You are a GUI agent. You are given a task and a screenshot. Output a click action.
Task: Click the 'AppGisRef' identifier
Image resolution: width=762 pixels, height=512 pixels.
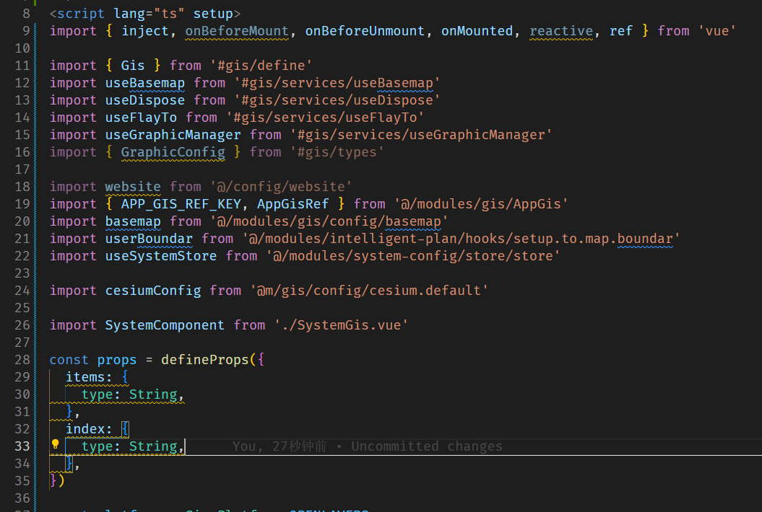click(293, 204)
